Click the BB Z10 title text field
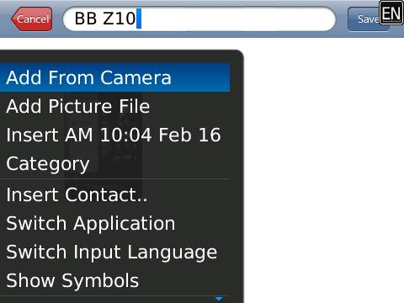This screenshot has width=404, height=303. coord(199,19)
